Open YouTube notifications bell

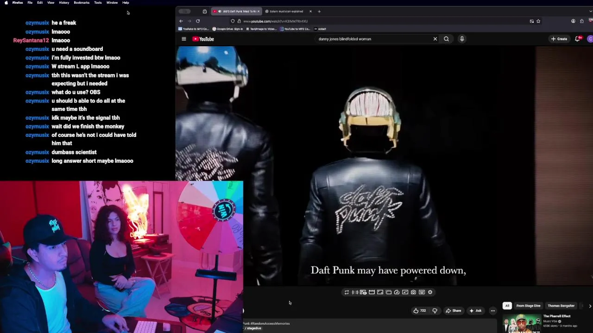[x=578, y=39]
